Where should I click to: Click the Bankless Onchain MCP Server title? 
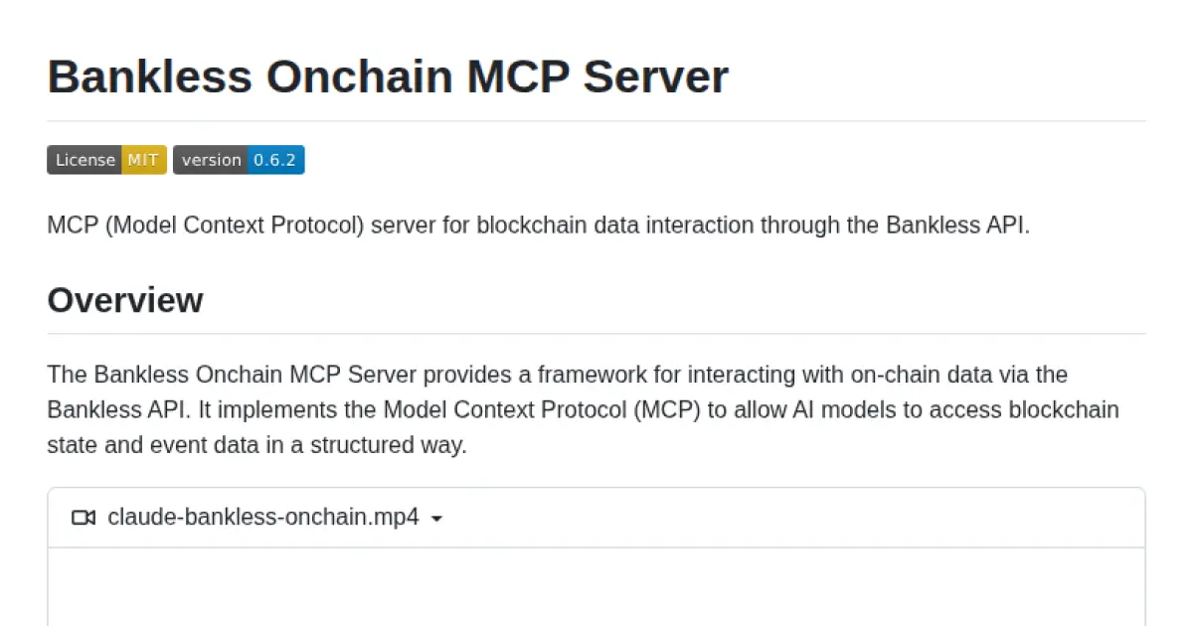tap(388, 77)
